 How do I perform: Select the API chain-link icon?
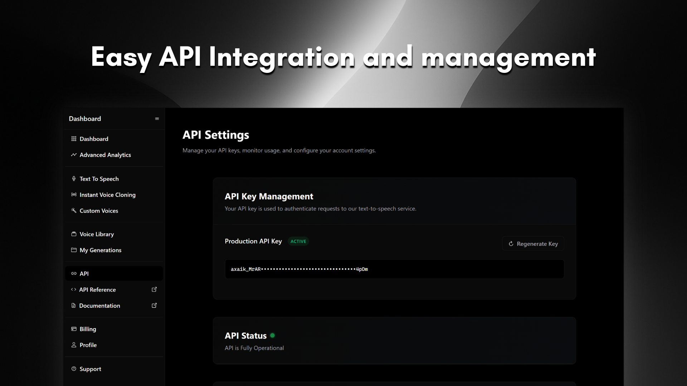pos(74,274)
